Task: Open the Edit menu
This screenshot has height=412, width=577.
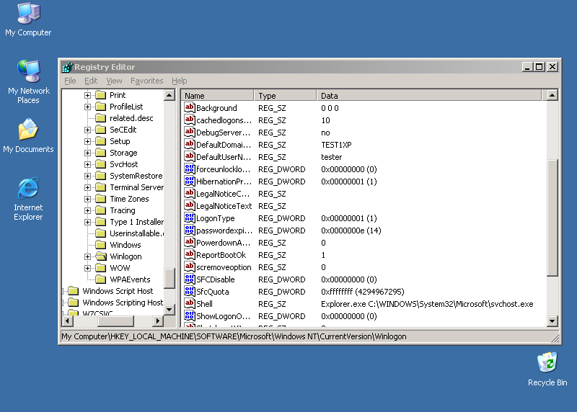Action: 91,81
